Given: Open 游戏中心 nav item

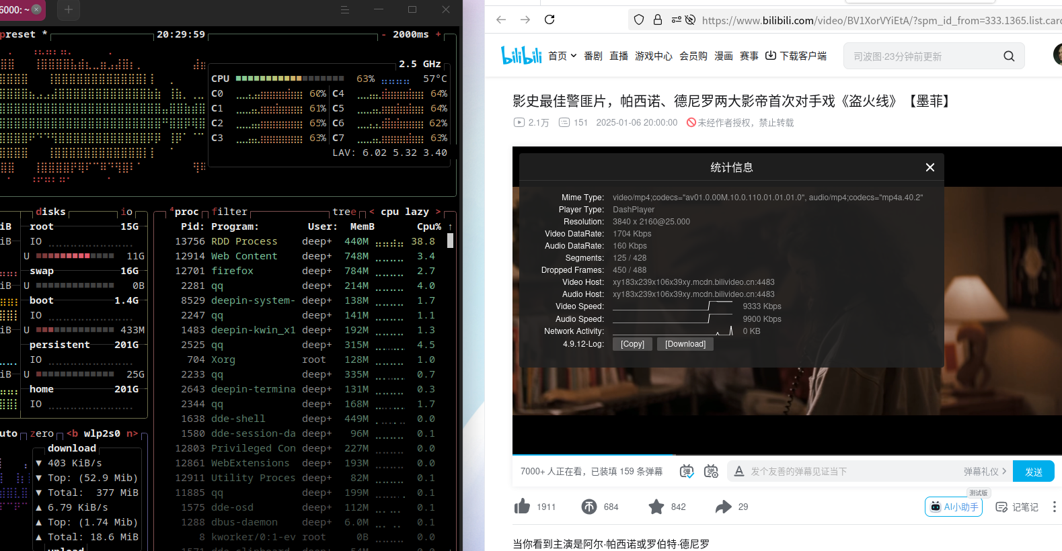Looking at the screenshot, I should 654,56.
